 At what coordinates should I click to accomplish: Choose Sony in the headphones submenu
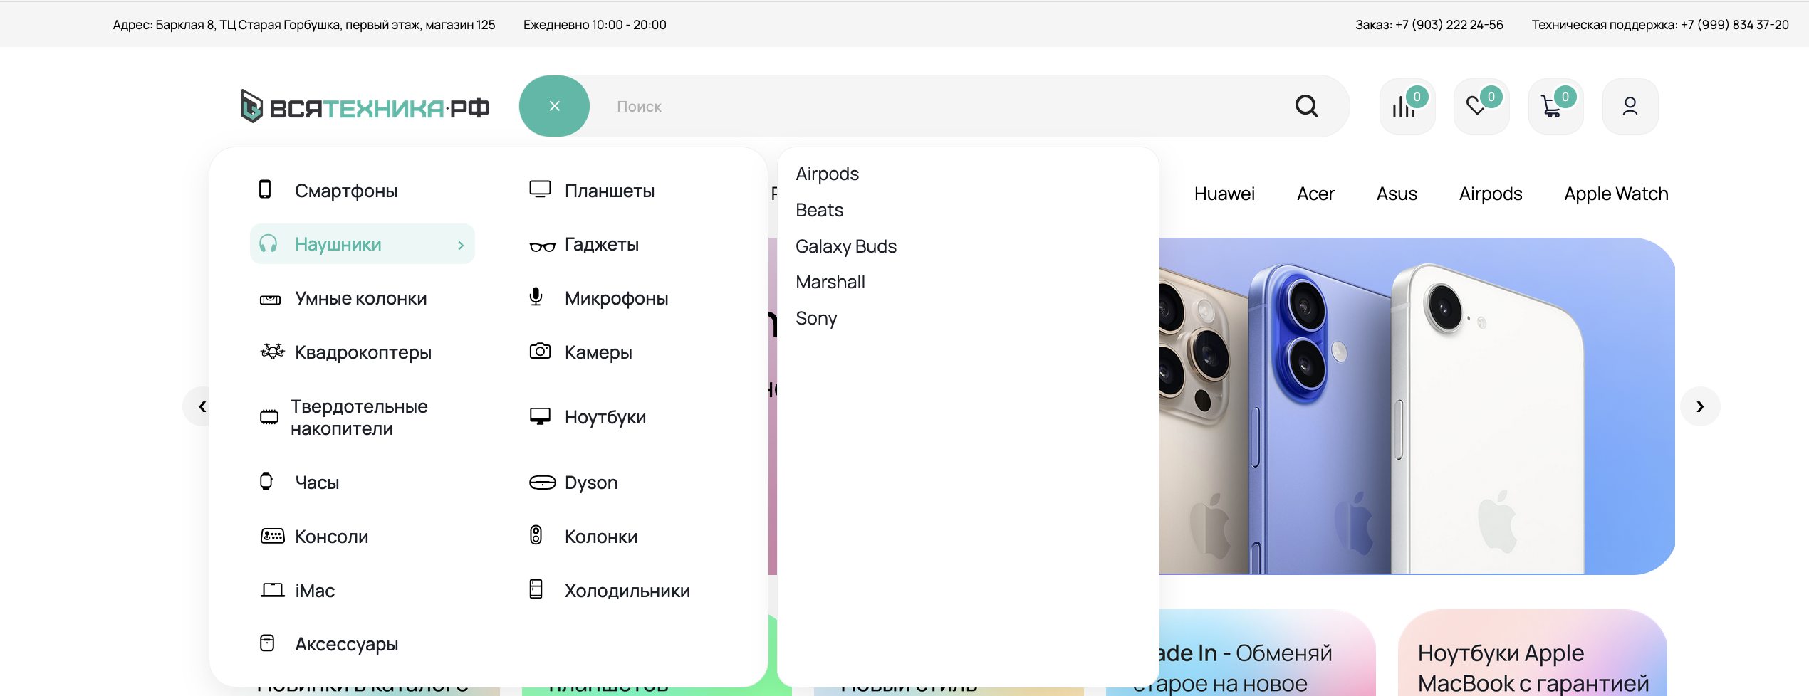[x=816, y=319]
